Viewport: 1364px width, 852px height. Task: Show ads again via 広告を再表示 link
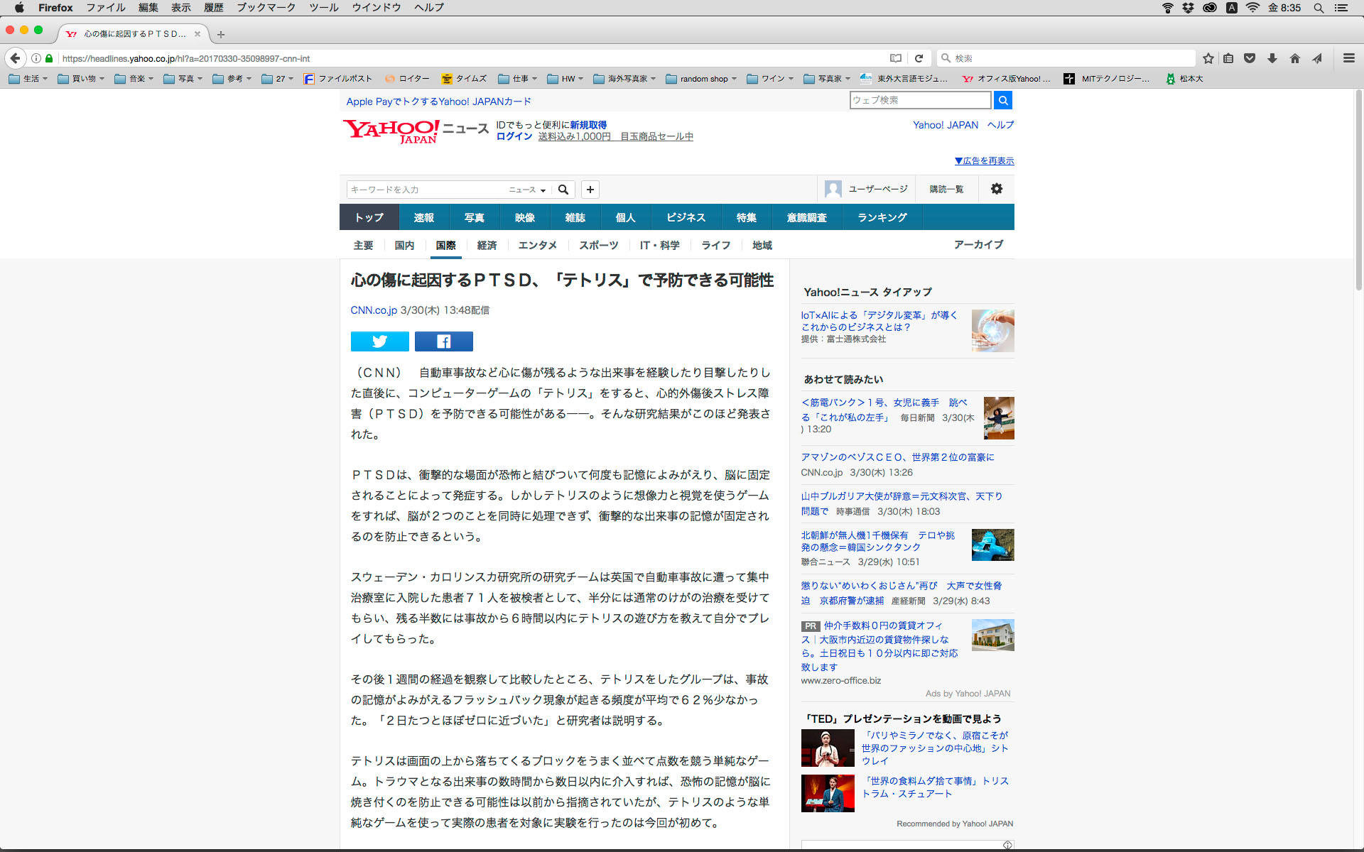(984, 161)
